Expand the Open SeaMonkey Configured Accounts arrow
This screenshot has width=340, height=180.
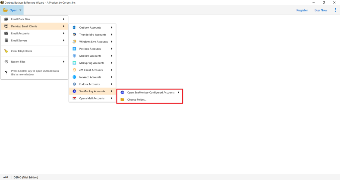pyautogui.click(x=179, y=92)
